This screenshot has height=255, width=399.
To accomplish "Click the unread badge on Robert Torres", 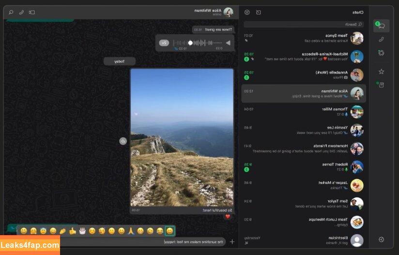I will [x=246, y=170].
